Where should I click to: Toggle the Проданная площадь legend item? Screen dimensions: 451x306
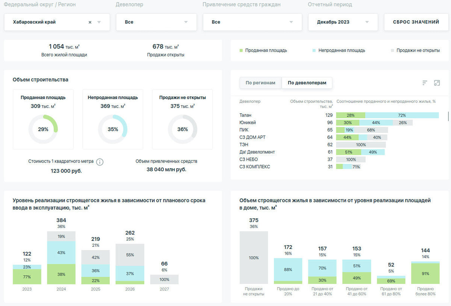[263, 50]
